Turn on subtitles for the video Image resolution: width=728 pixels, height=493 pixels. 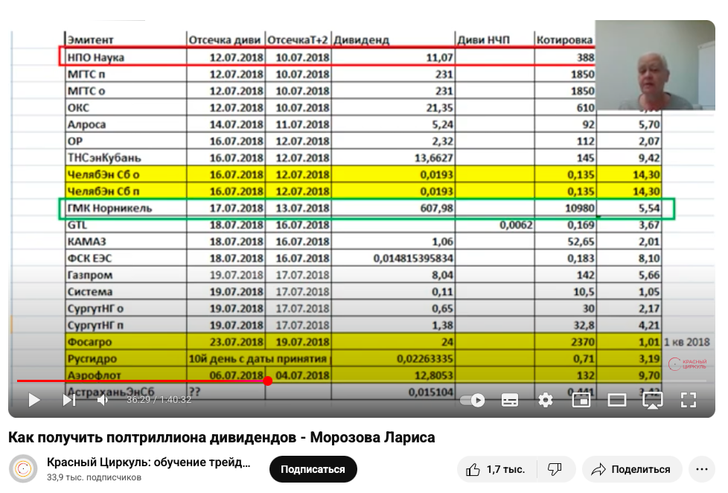click(510, 400)
